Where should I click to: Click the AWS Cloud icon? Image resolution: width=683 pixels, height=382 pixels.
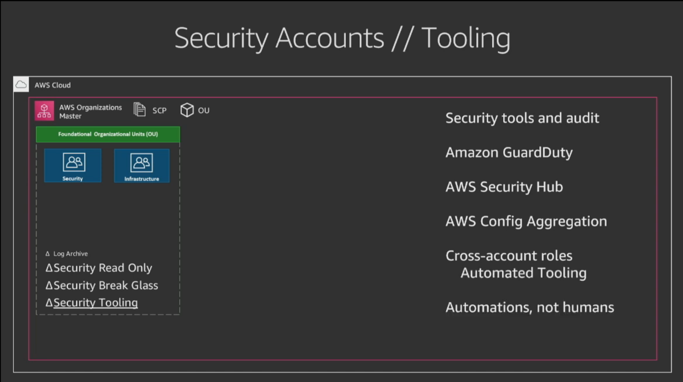[x=21, y=85]
